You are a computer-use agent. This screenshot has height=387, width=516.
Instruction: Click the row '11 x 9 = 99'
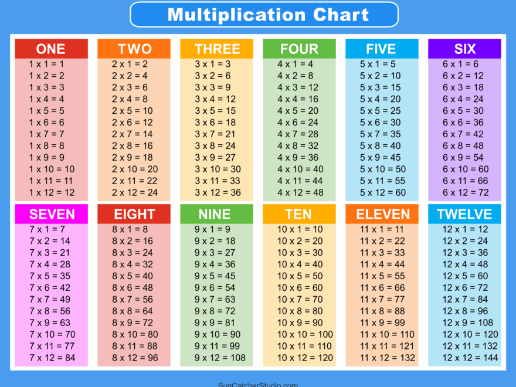(x=382, y=322)
